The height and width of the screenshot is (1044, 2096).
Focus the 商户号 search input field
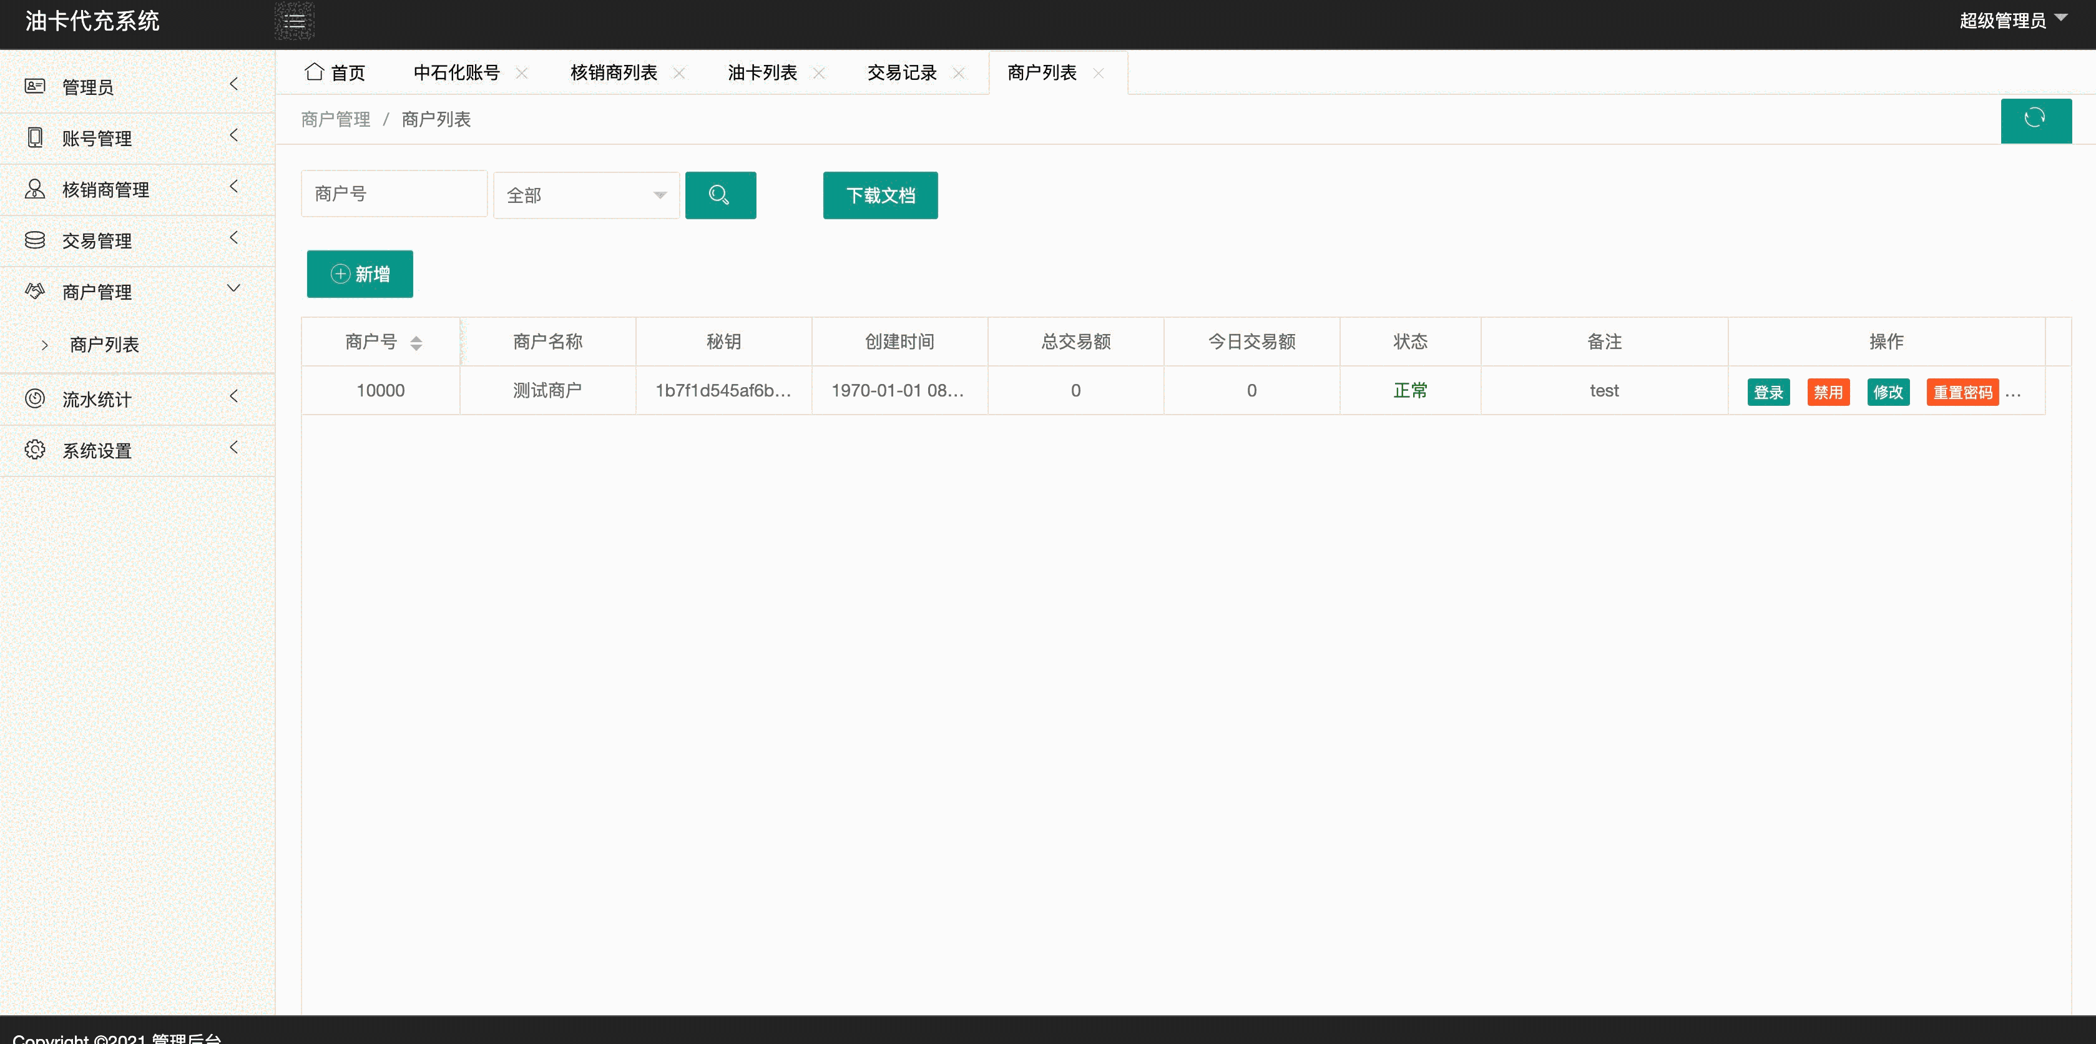point(394,194)
